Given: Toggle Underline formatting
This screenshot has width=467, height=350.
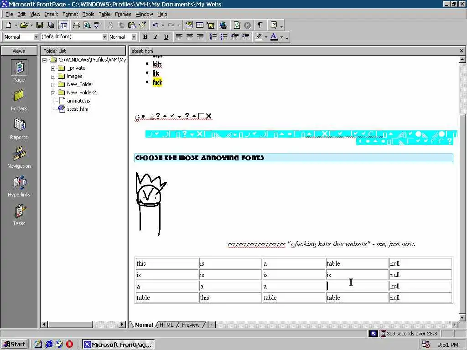Looking at the screenshot, I should coord(166,37).
